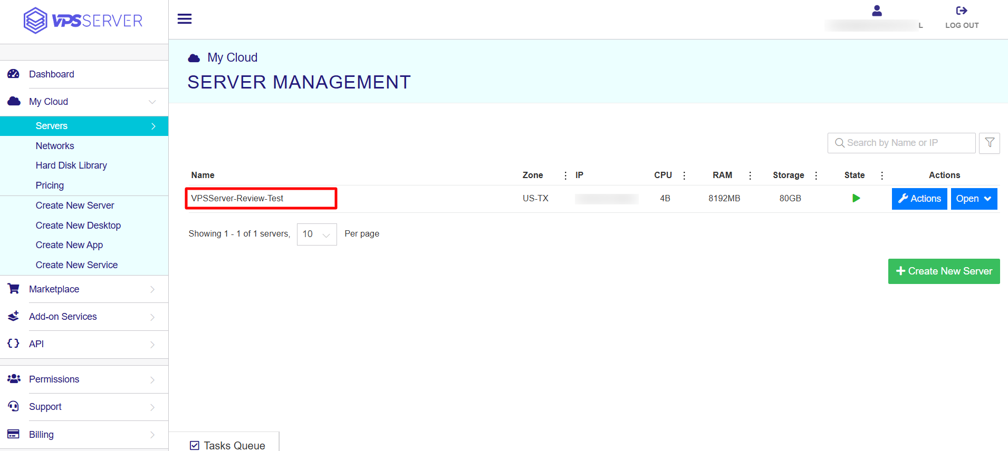Screen dimensions: 1008x451
Task: Open Storage column options menu
Action: [816, 175]
